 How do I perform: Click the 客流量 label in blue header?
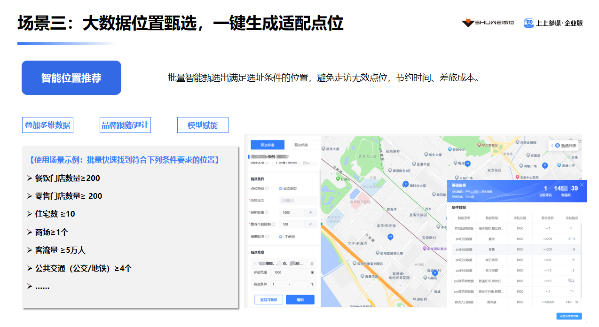click(566, 195)
